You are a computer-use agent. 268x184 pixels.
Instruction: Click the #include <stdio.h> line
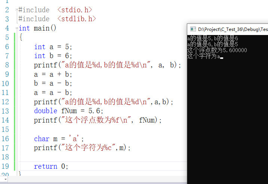(55, 10)
